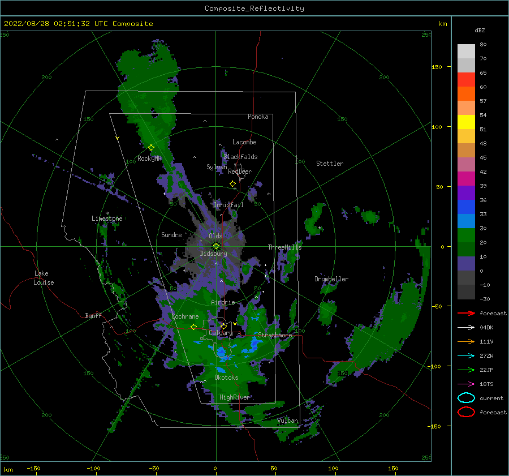Click the yellow diamond marker above Calgary
This screenshot has height=476, width=509.
point(223,326)
